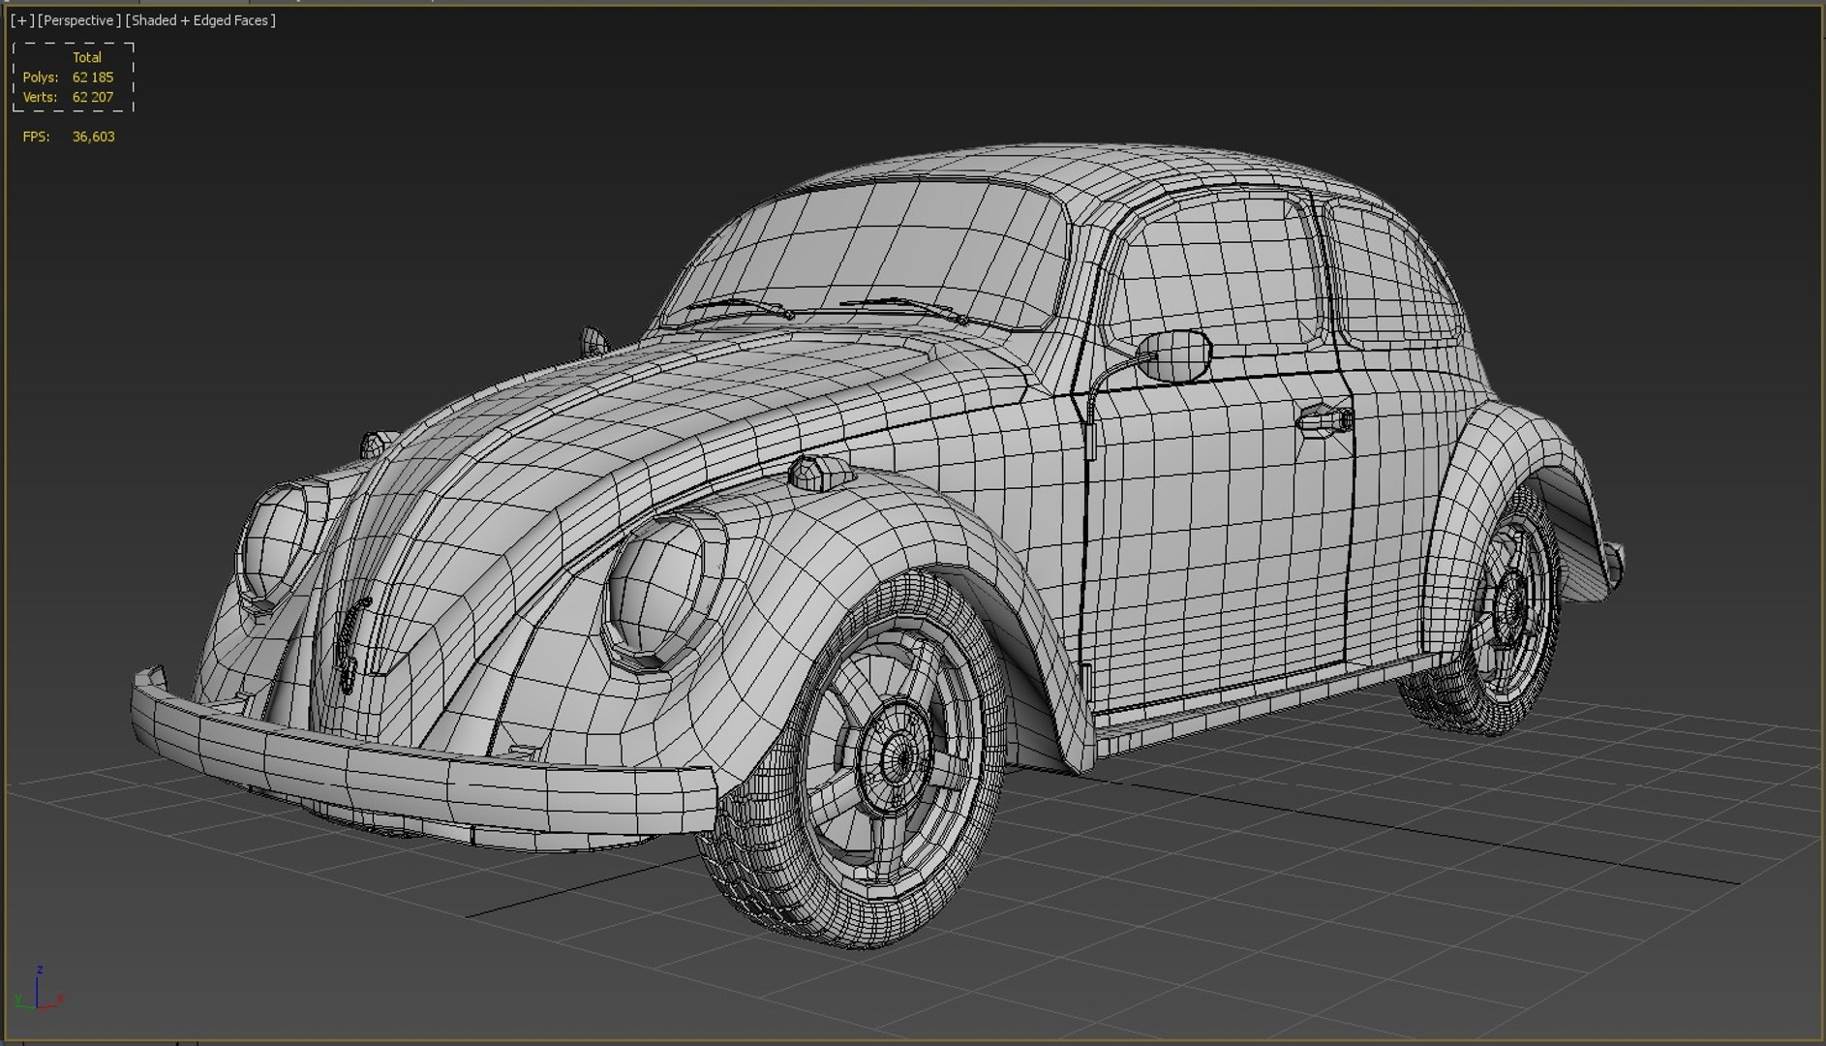Click the Verts count 62 207

[x=93, y=97]
